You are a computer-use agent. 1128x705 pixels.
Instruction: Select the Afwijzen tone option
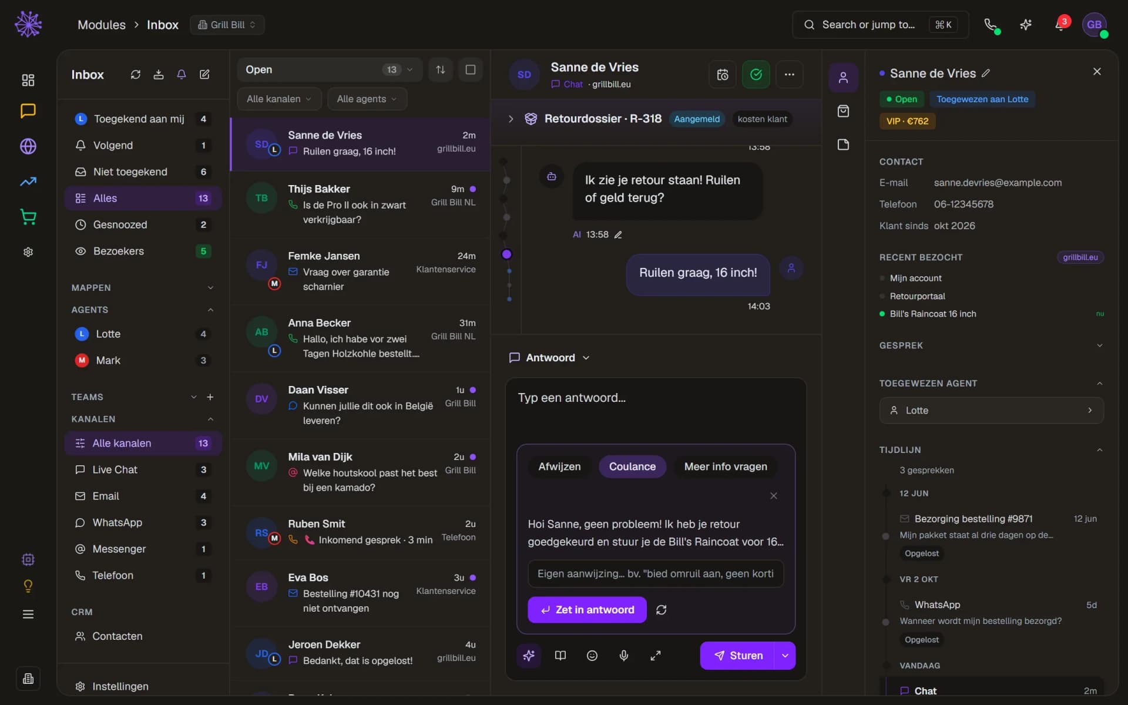(x=559, y=466)
